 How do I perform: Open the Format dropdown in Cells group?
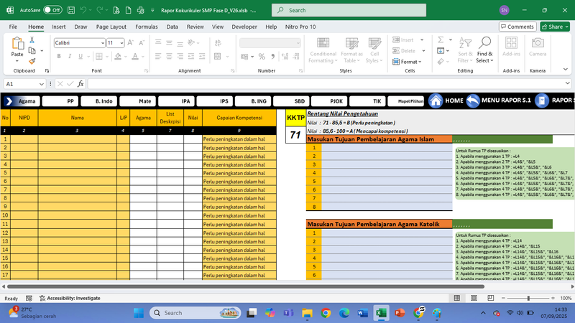pyautogui.click(x=410, y=62)
